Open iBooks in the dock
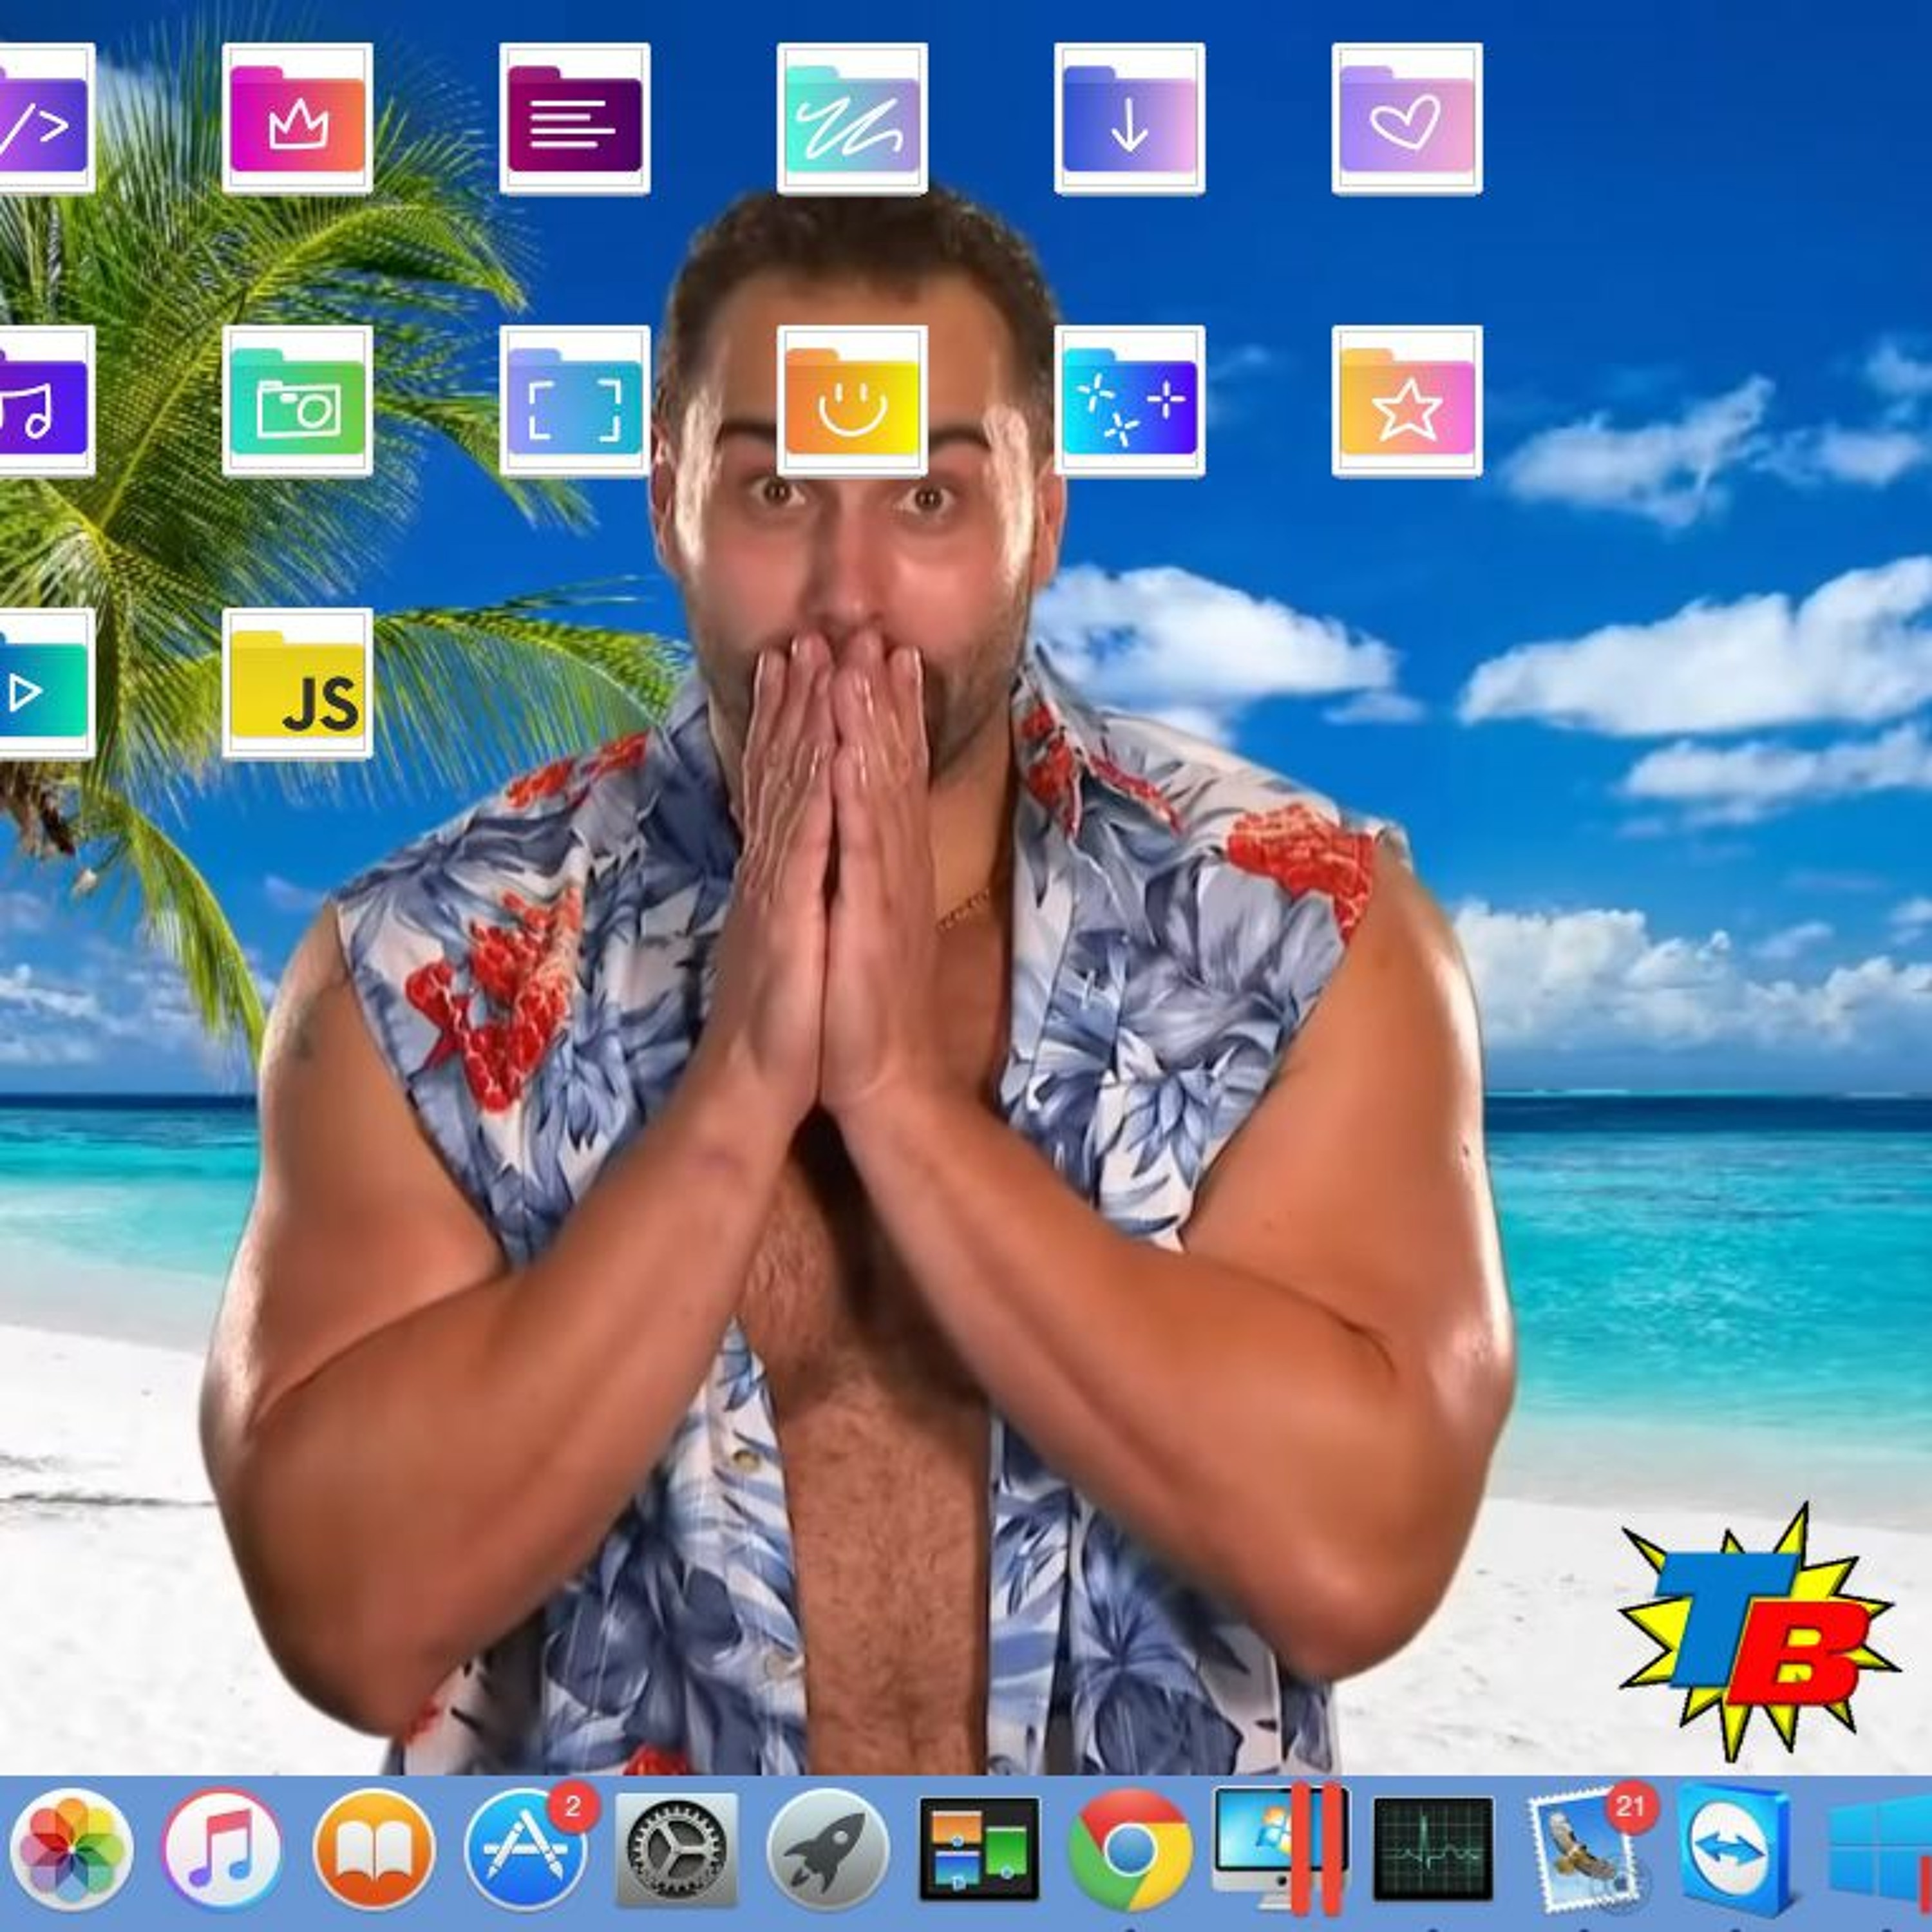1932x1932 pixels. (374, 1850)
